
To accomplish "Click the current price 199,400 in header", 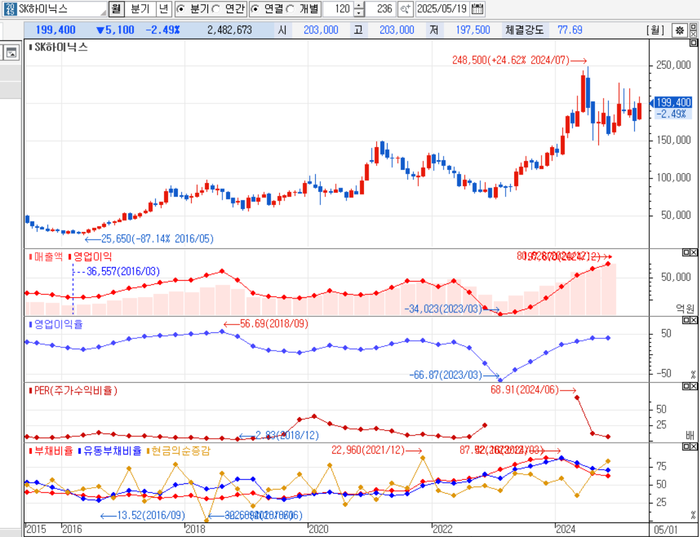I will (x=55, y=30).
